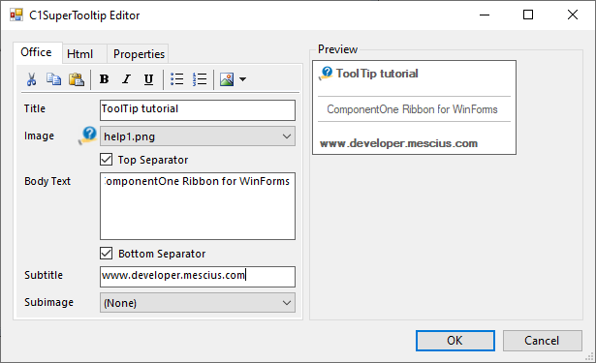Minimize the C1SuperTooltip Editor window
This screenshot has width=596, height=363.
tap(485, 15)
